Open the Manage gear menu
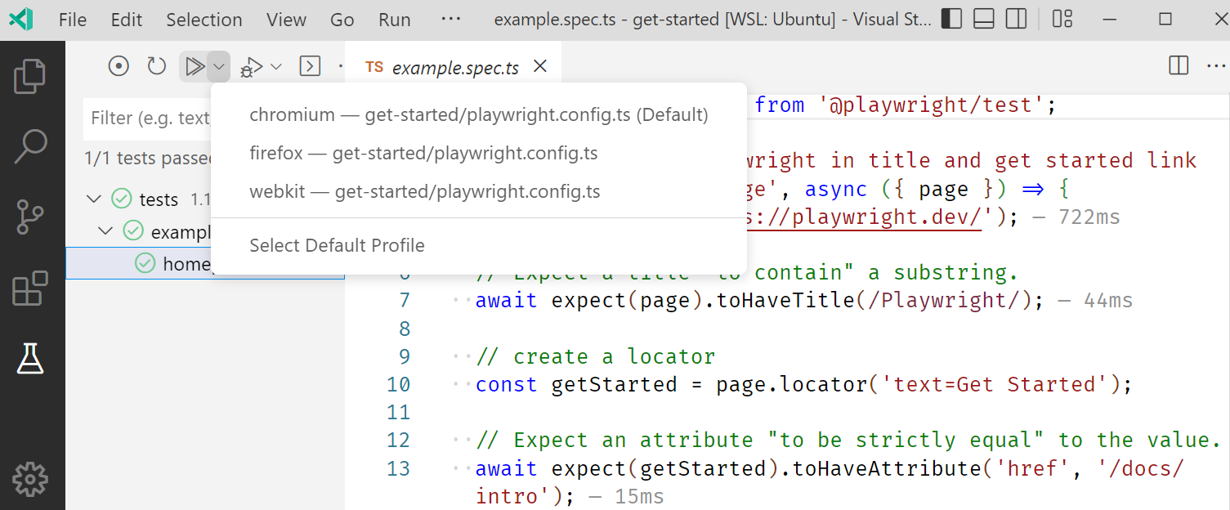Image resolution: width=1230 pixels, height=510 pixels. [30, 480]
